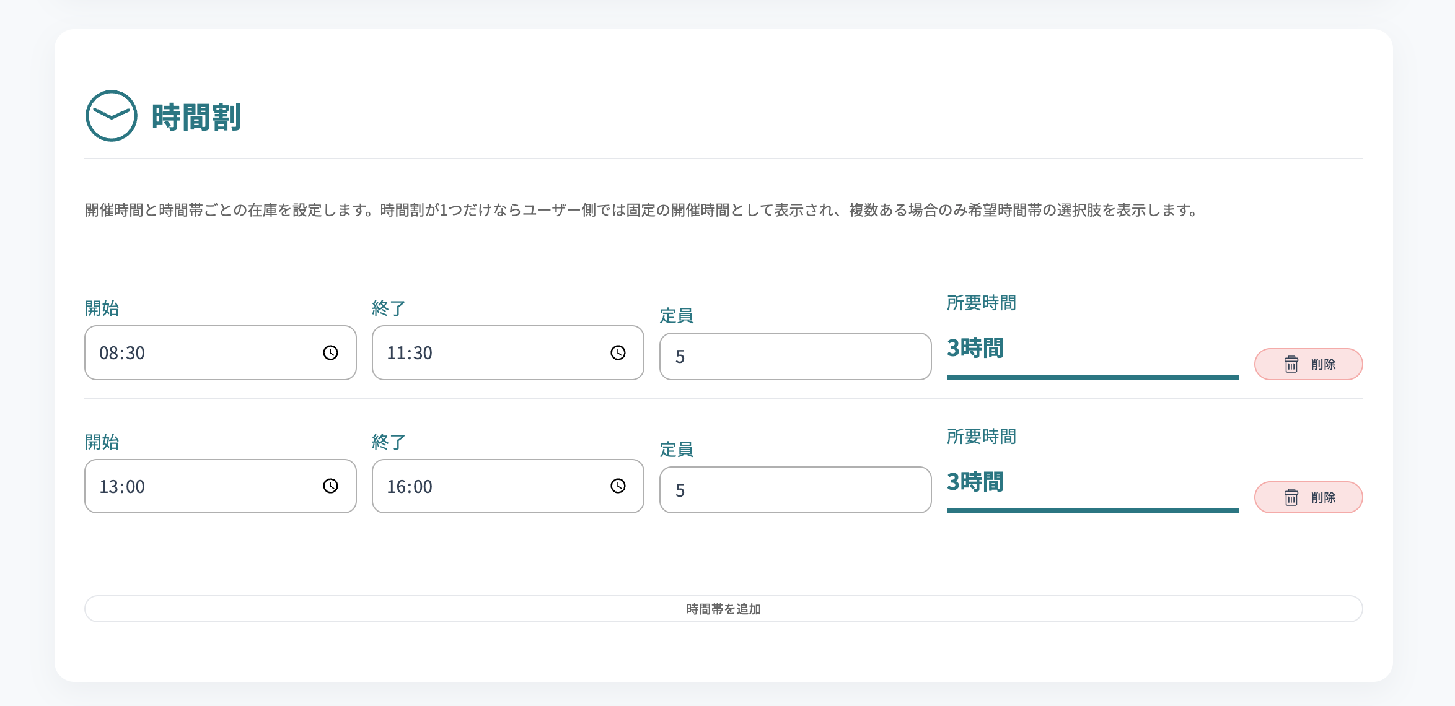This screenshot has width=1455, height=706.
Task: Click the 時間割 section heading text
Action: [x=196, y=117]
